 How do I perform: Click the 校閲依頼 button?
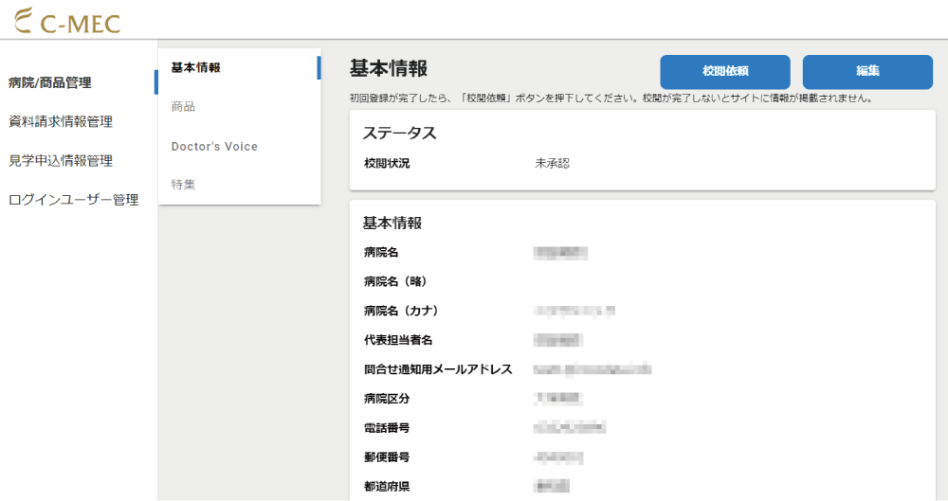(x=725, y=72)
